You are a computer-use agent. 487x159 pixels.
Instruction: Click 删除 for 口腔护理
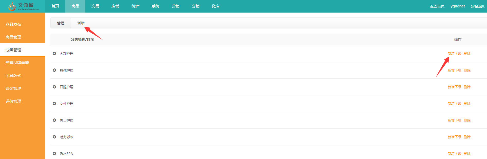pos(467,87)
